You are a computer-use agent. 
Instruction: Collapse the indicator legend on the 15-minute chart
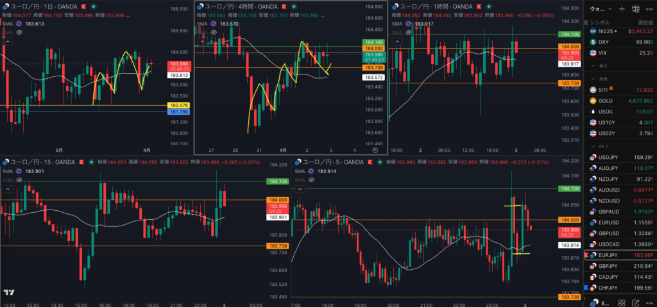tap(7, 190)
